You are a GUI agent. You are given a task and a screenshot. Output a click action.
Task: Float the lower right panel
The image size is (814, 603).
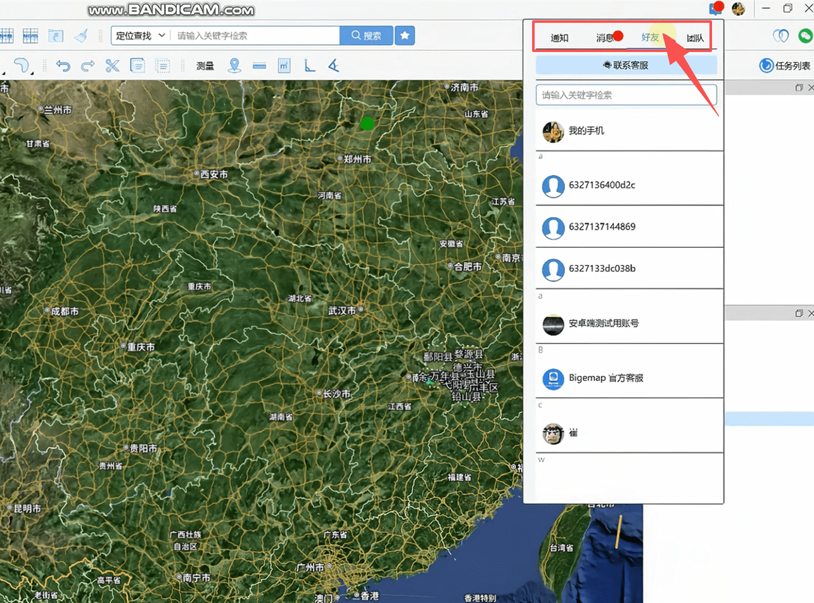[x=799, y=313]
